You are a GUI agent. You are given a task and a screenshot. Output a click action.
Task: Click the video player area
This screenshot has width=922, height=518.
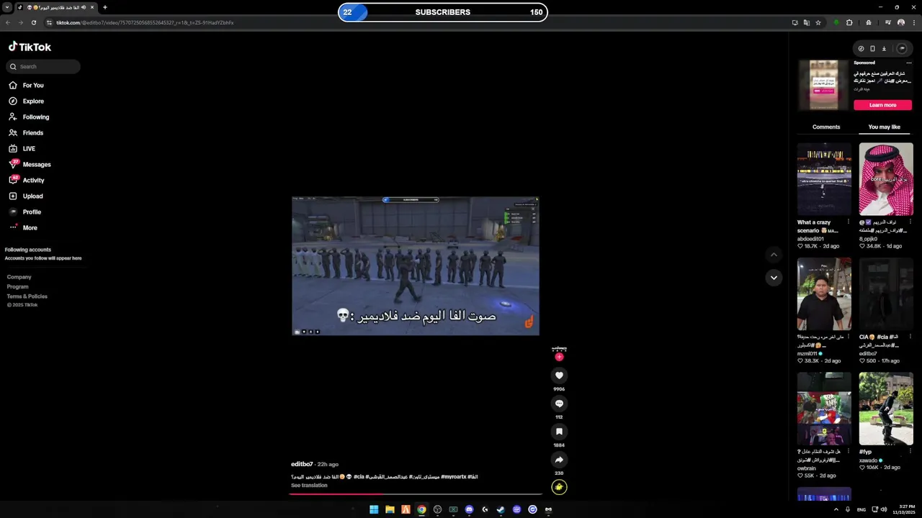(x=416, y=266)
